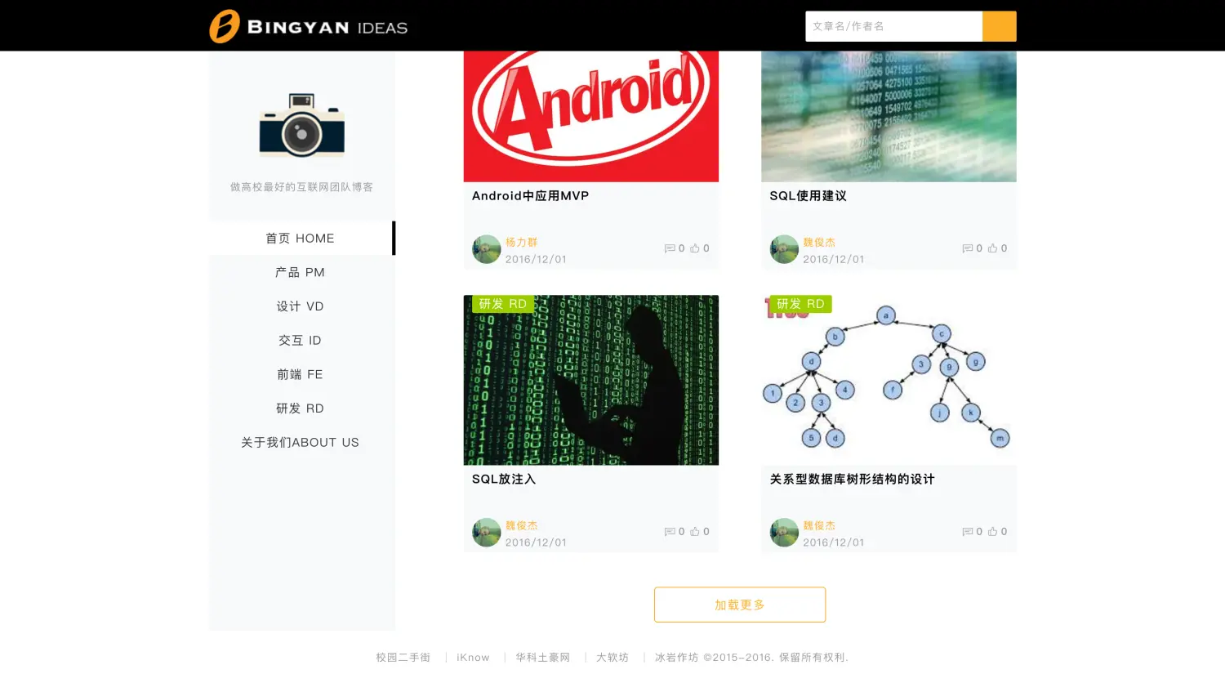Open the 校园二手街 footer link
Image resolution: width=1225 pixels, height=683 pixels.
tap(403, 658)
